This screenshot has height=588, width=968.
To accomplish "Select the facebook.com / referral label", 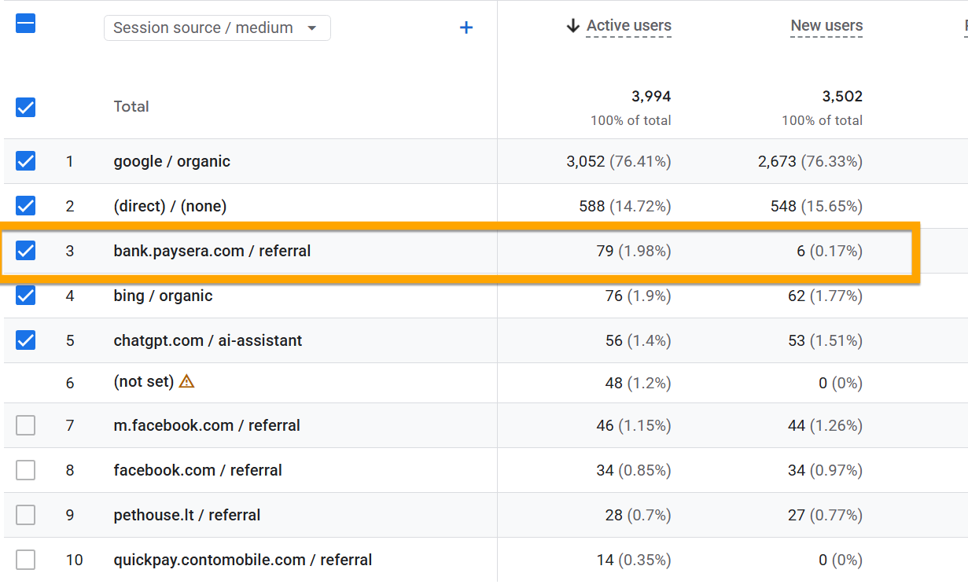I will pos(197,470).
